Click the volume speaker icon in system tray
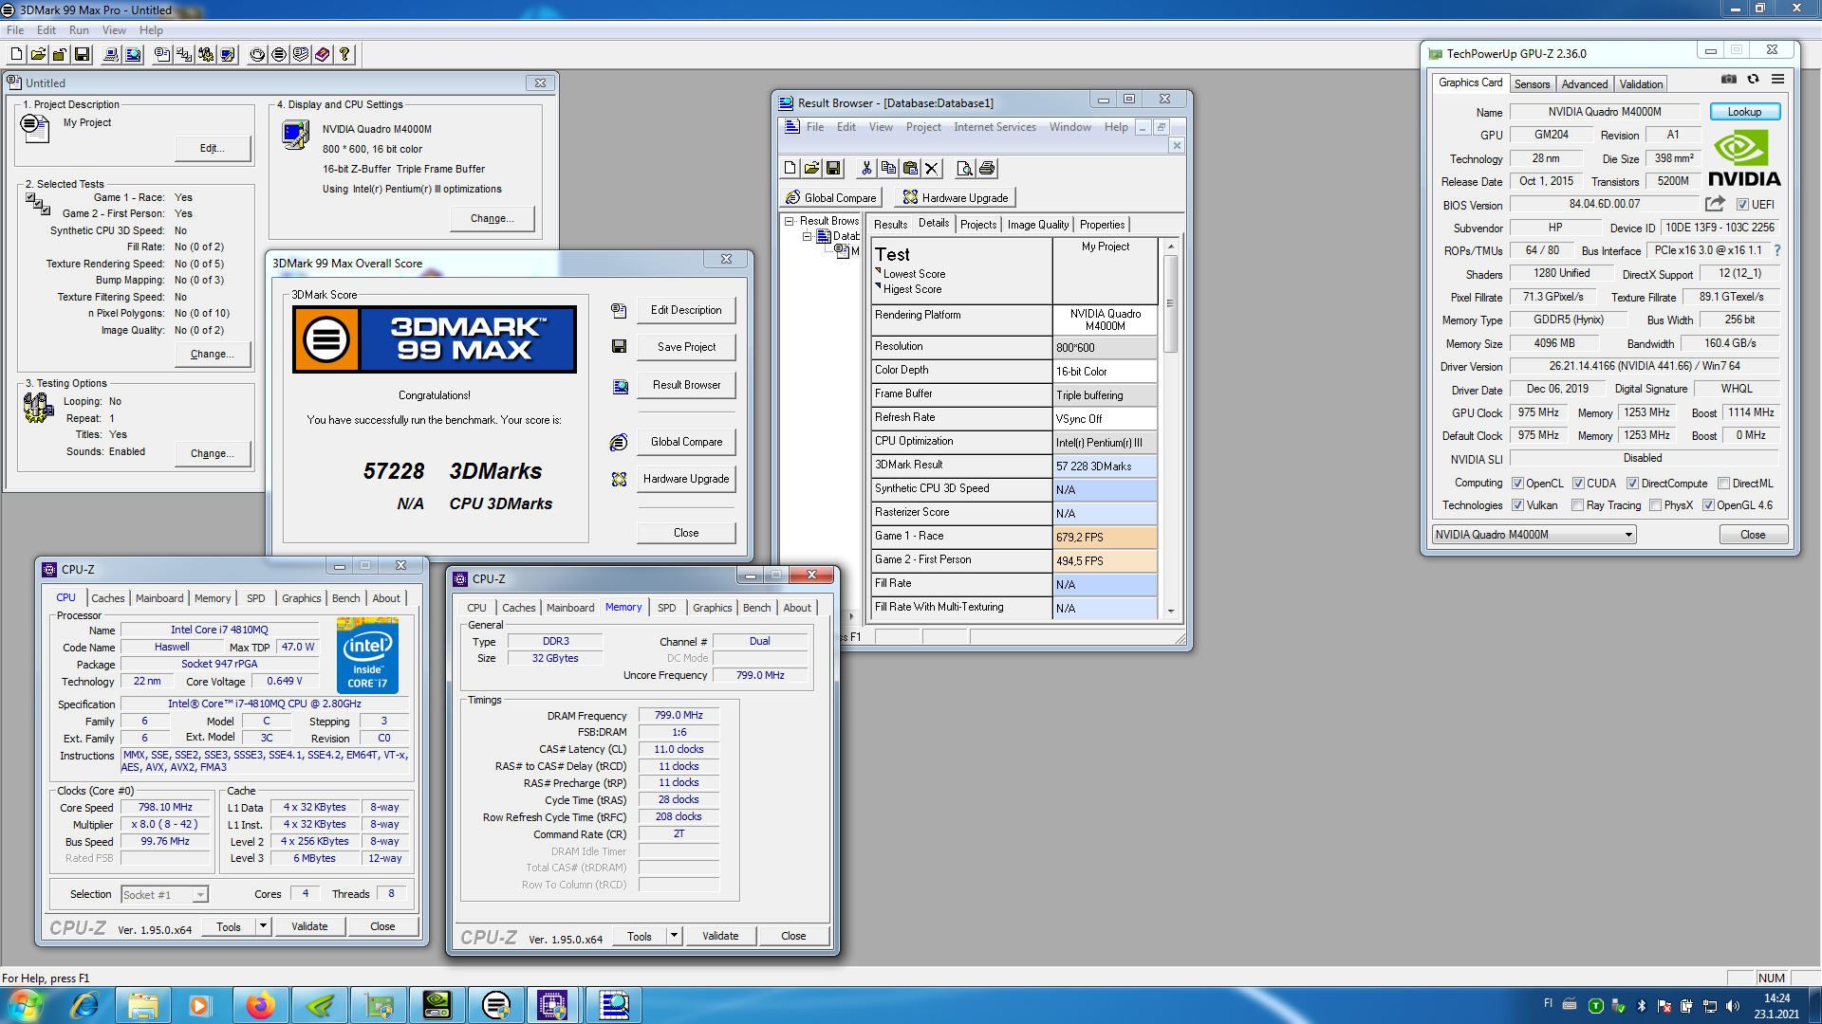This screenshot has width=1822, height=1024. click(x=1732, y=1006)
